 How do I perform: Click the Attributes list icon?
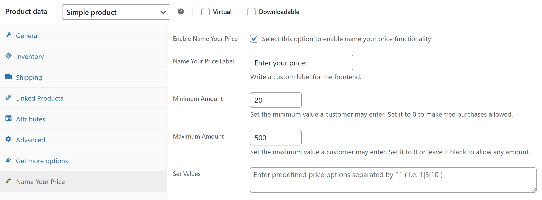[9, 118]
